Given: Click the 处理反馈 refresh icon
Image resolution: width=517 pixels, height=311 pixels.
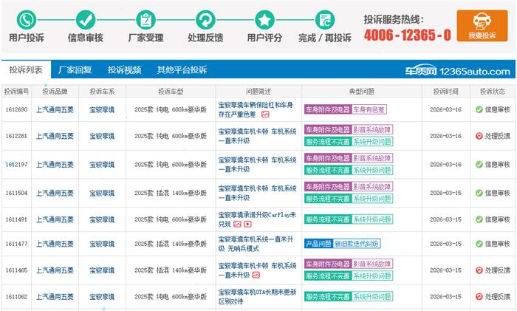Looking at the screenshot, I should click(x=205, y=19).
